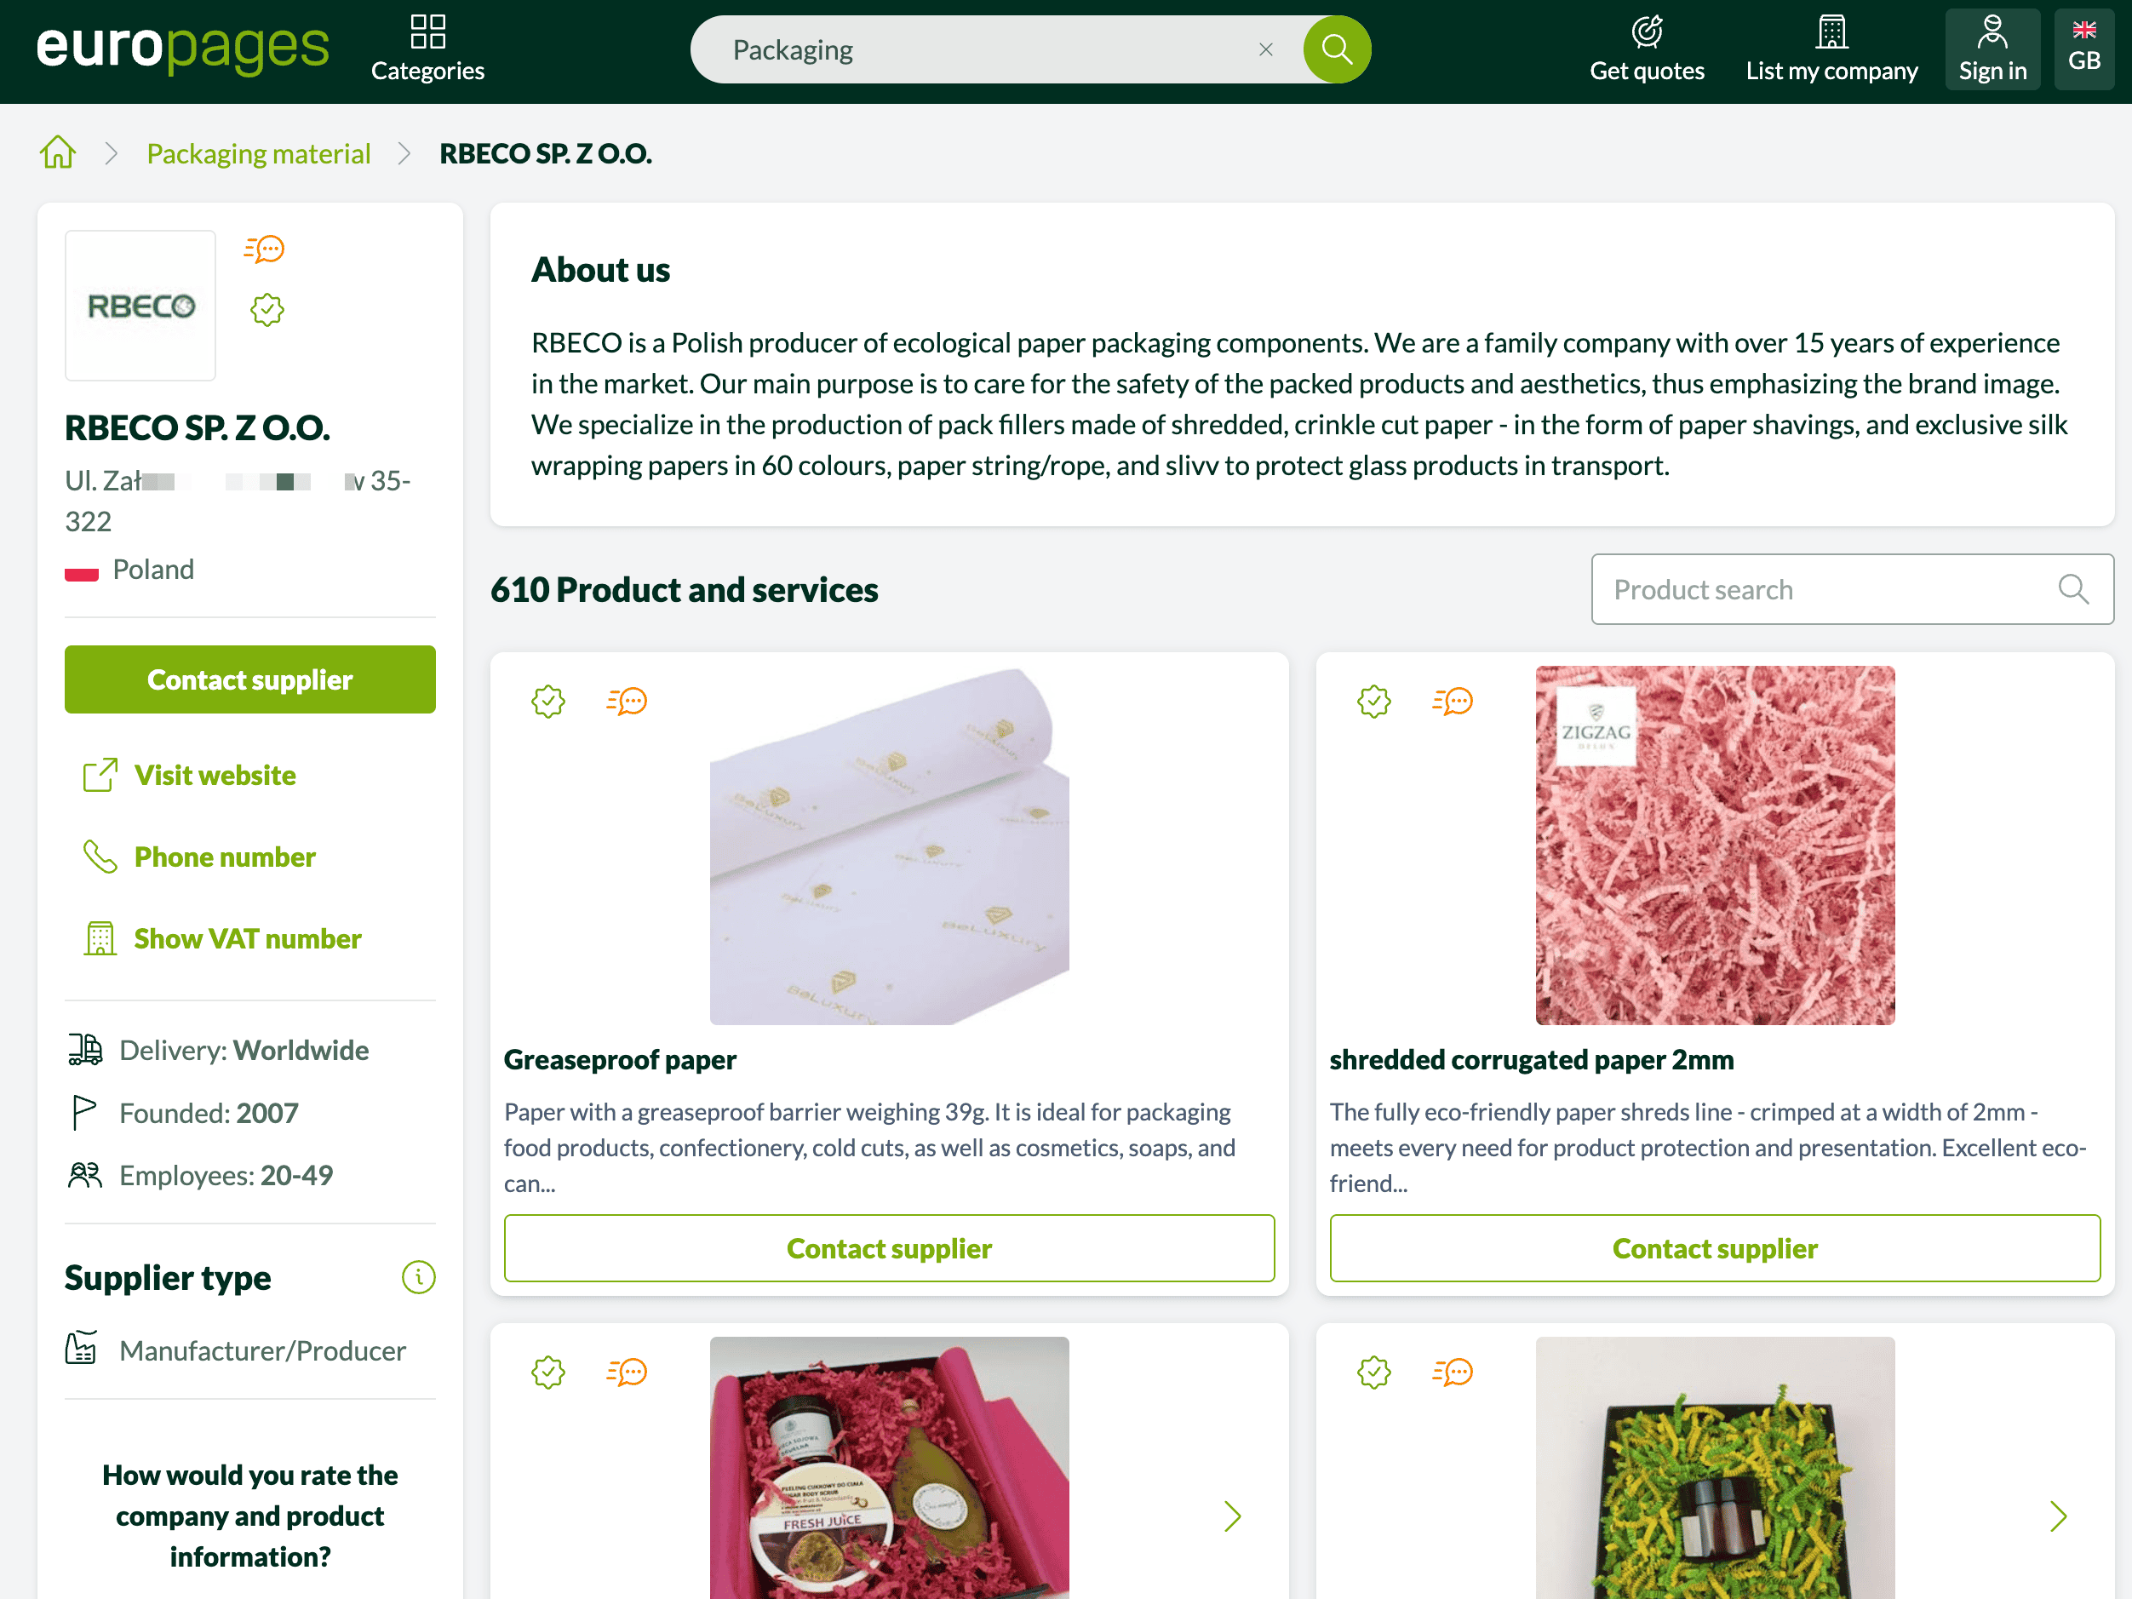Click the quick-response chat icon beside RBECO logo
This screenshot has height=1599, width=2132.
264,249
